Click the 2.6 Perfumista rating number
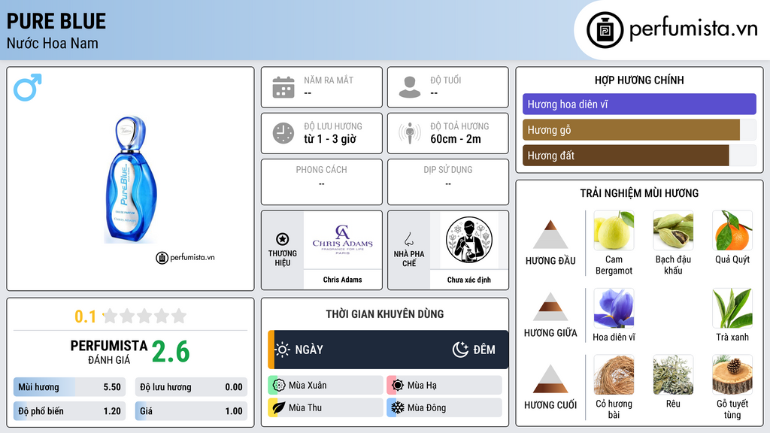Viewport: 770px width, 433px height. click(171, 352)
